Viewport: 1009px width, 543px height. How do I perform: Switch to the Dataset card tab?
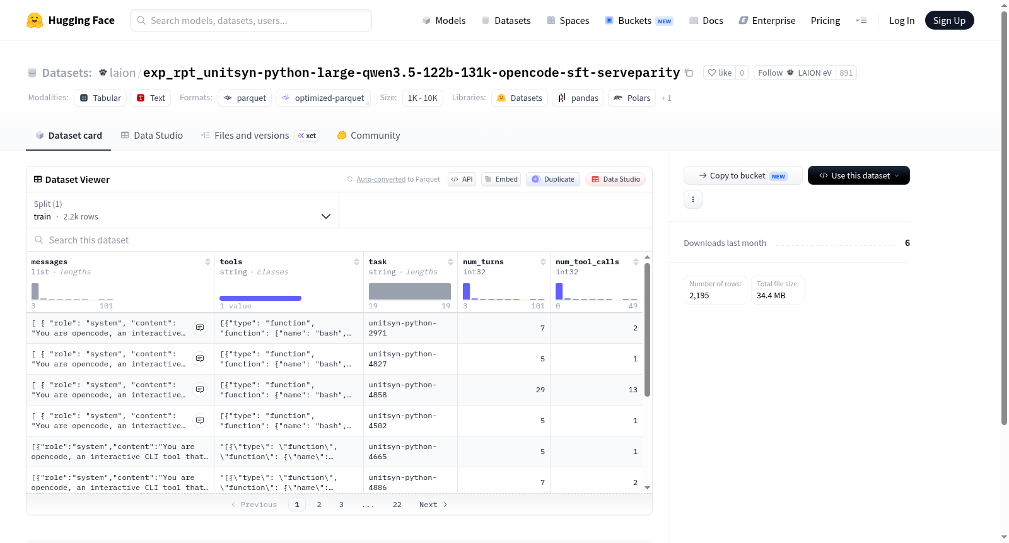pos(69,136)
